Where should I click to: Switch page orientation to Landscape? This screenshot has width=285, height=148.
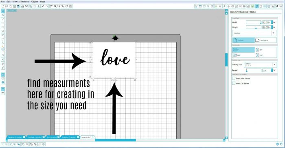coord(265,40)
